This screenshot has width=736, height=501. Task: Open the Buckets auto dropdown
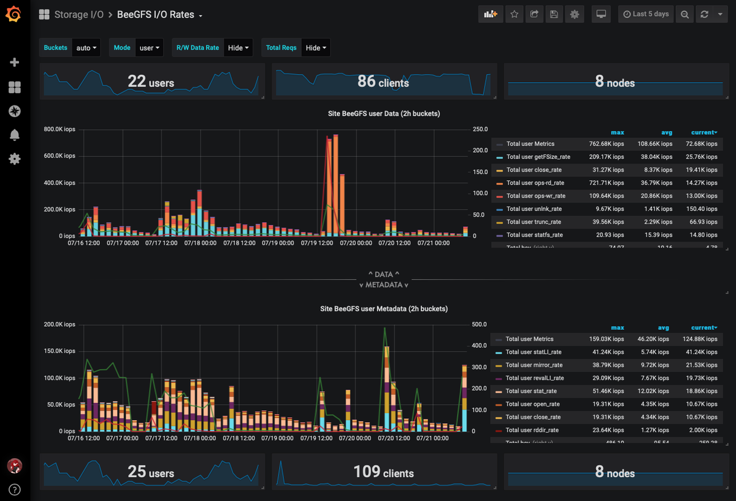(86, 48)
